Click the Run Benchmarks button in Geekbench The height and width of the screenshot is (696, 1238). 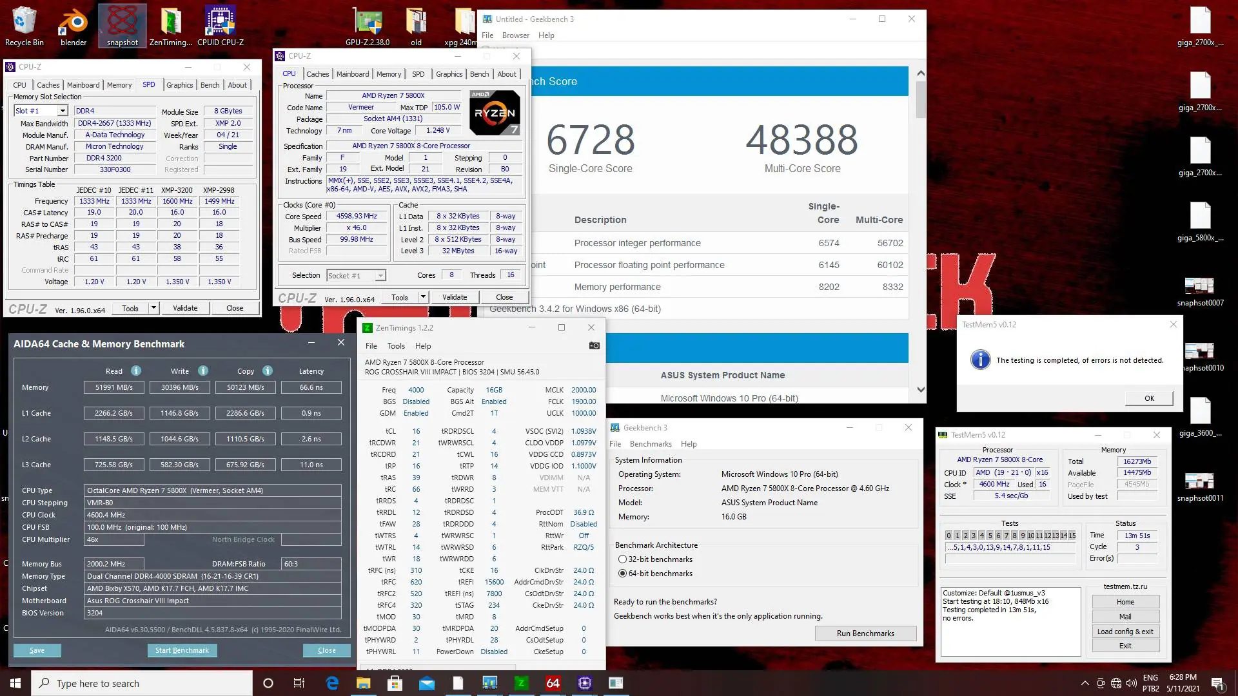[x=865, y=633]
